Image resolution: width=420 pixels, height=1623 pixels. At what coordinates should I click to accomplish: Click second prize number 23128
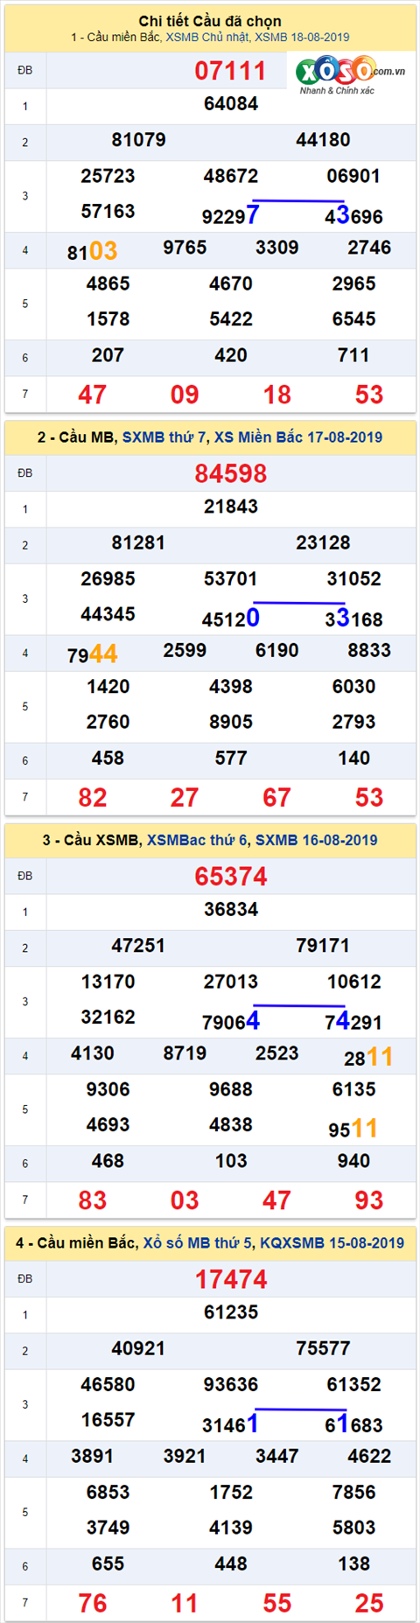click(323, 542)
